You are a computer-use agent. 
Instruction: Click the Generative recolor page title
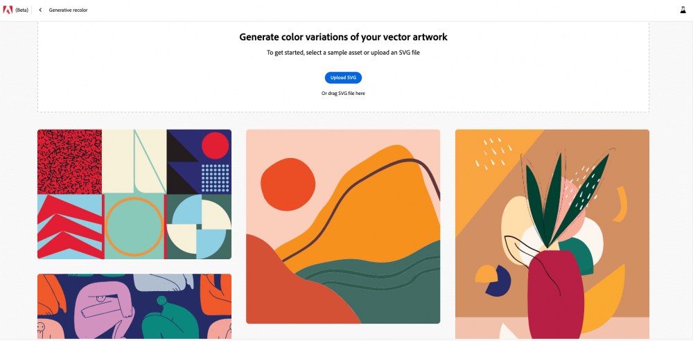(x=68, y=10)
